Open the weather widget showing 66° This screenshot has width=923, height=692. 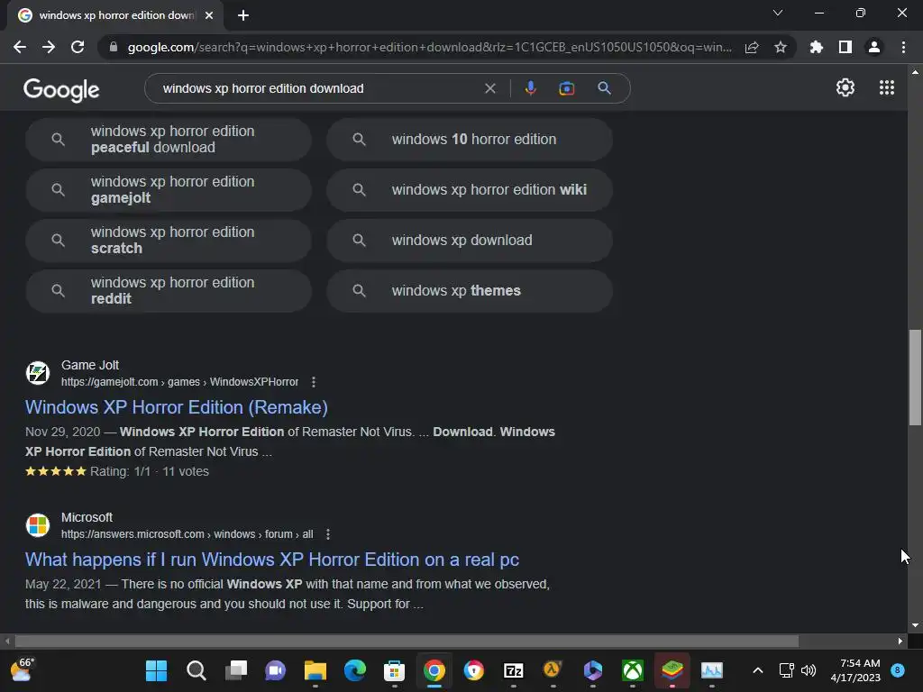(23, 670)
